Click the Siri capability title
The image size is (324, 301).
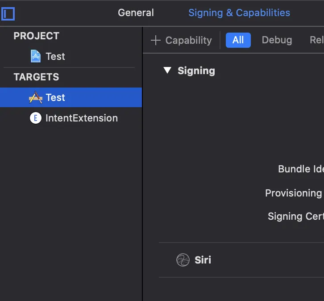203,260
